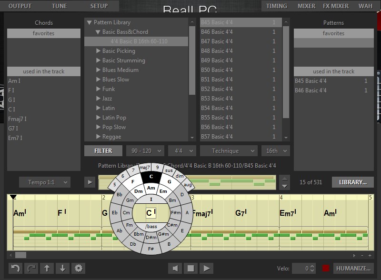Pick the F# root on the chord wheel
Screen dimensions: 381x280
151,249
